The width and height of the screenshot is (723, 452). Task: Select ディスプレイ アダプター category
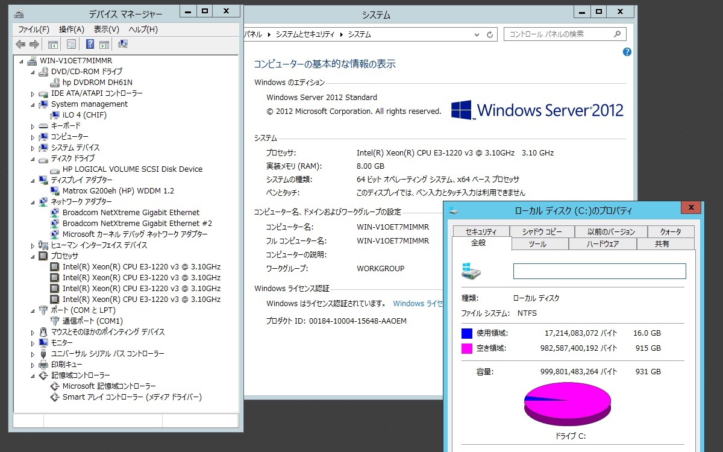(81, 180)
